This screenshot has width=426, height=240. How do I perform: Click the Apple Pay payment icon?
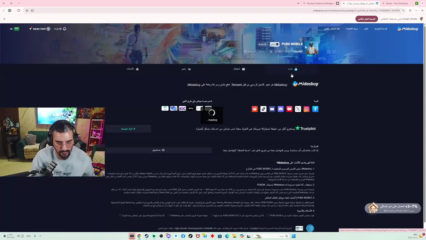191,108
